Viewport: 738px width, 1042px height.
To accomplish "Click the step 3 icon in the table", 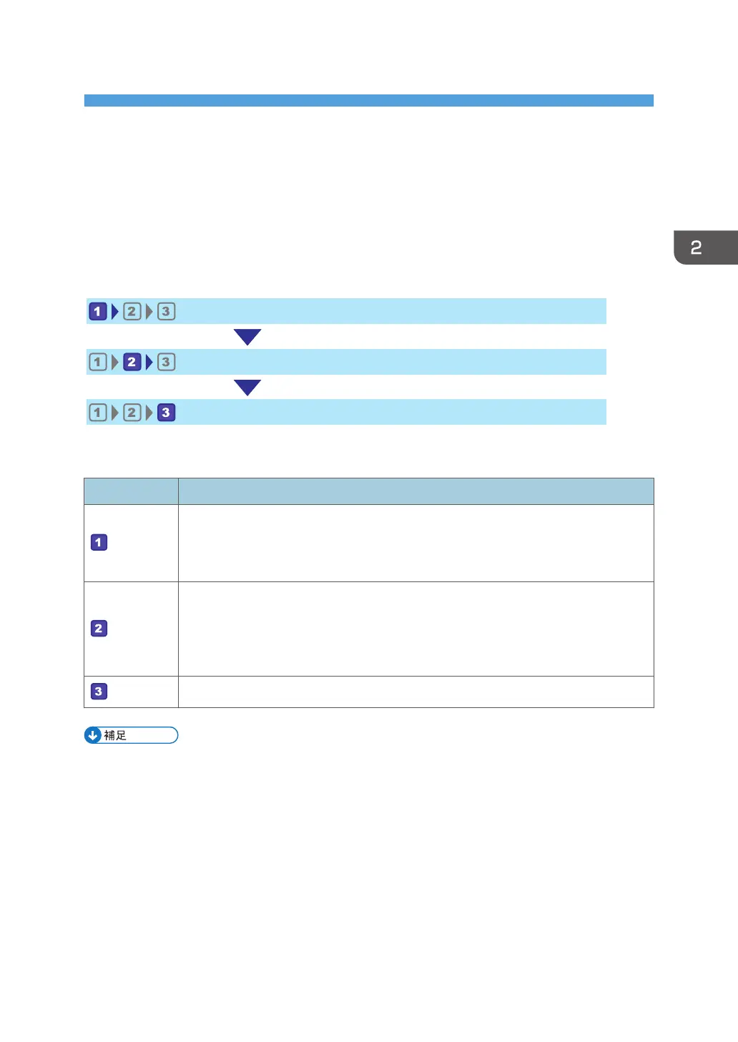I will [99, 692].
